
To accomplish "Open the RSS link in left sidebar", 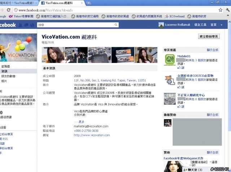I will 4,139.
